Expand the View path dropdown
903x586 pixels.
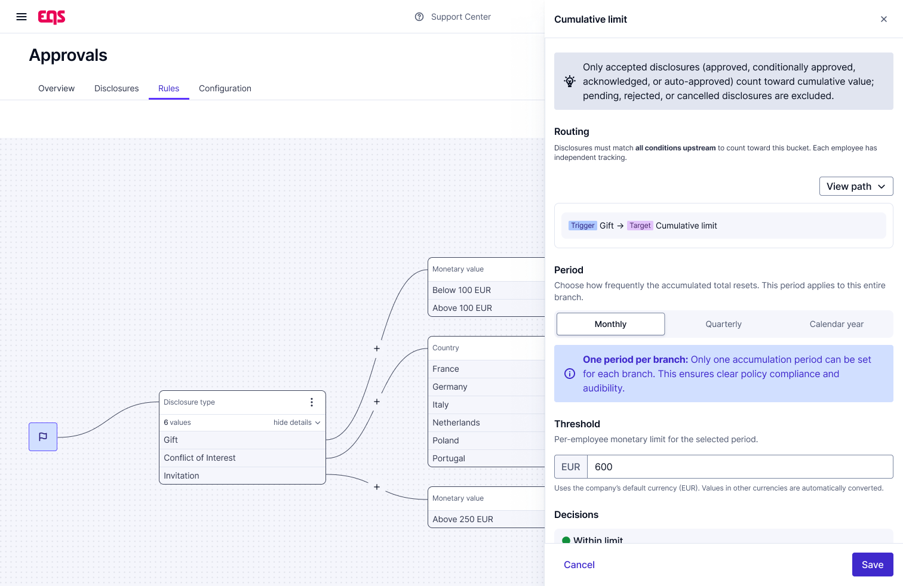[856, 186]
